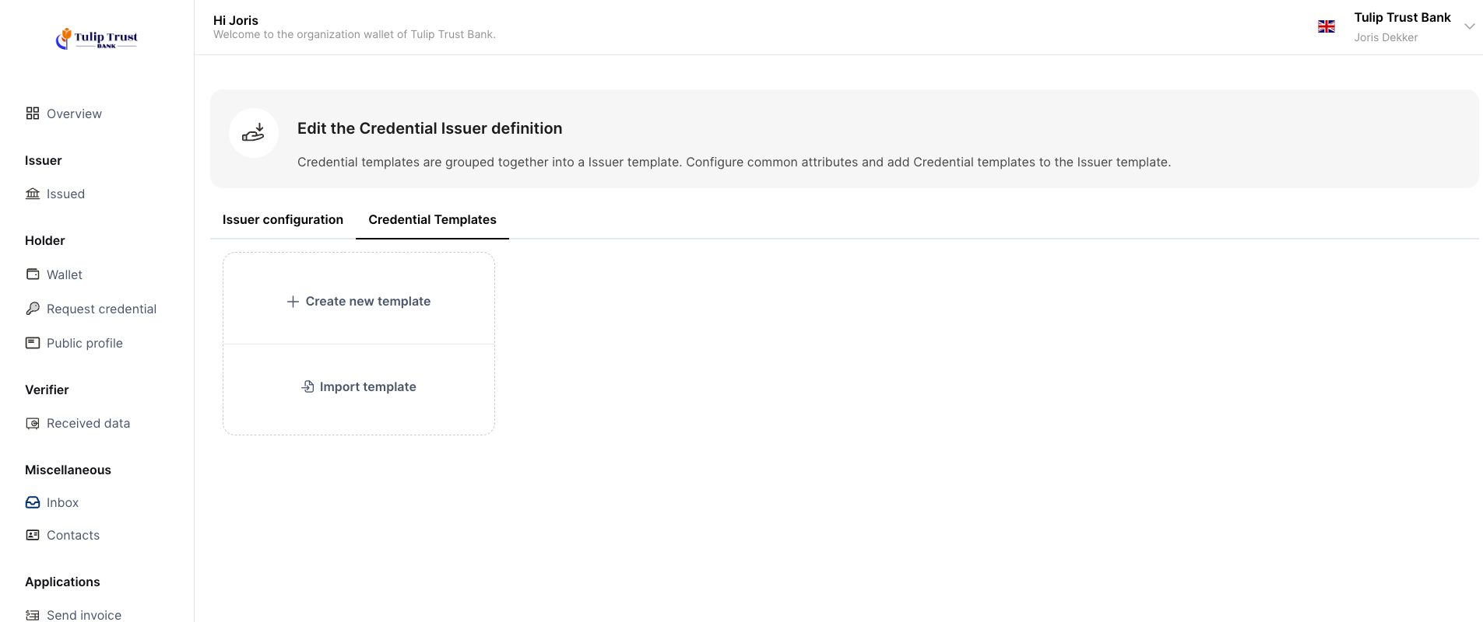Click the Contacts card icon
The image size is (1483, 622).
point(32,535)
